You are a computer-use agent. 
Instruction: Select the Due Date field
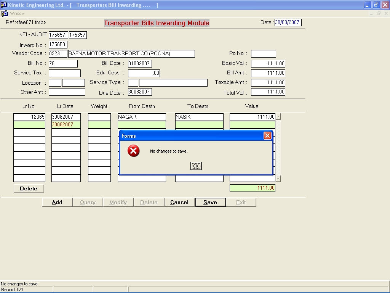coord(139,92)
